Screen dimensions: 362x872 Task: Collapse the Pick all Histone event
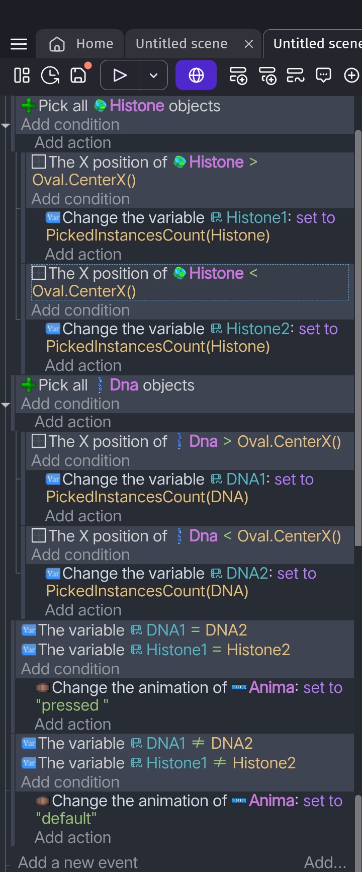pyautogui.click(x=6, y=125)
